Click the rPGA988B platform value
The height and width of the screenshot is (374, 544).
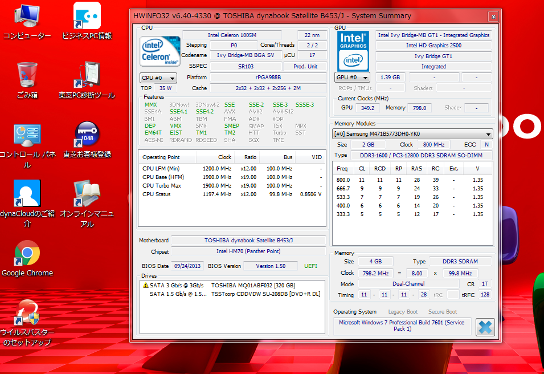click(x=268, y=78)
